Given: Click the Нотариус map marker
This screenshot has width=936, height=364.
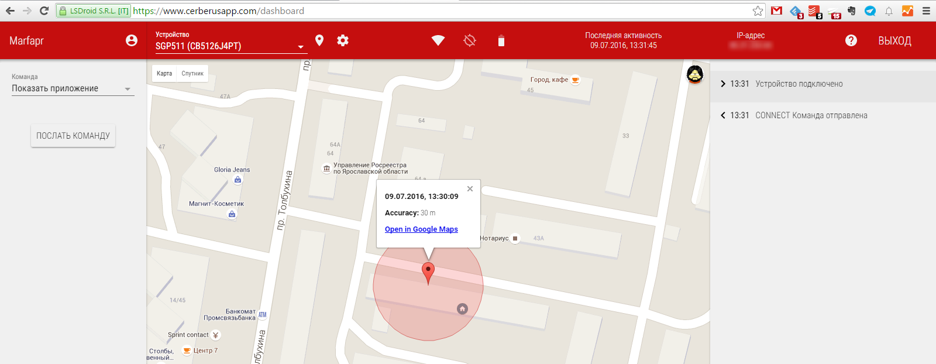Looking at the screenshot, I should (x=515, y=238).
